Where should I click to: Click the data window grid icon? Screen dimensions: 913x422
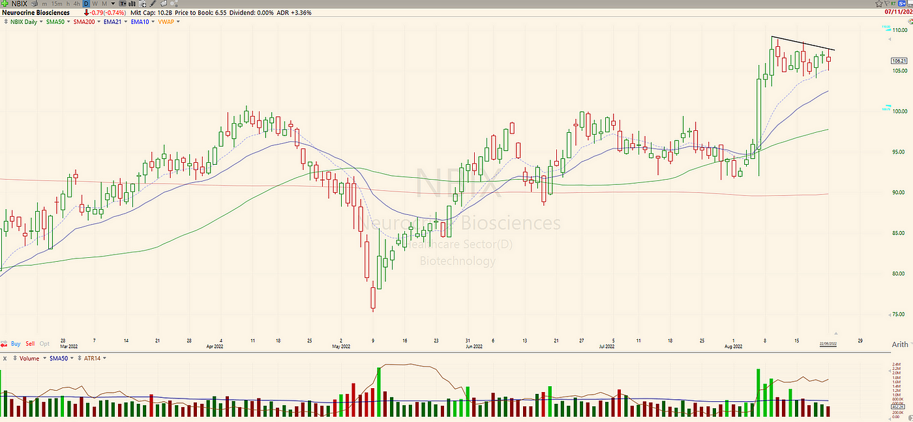(143, 3)
